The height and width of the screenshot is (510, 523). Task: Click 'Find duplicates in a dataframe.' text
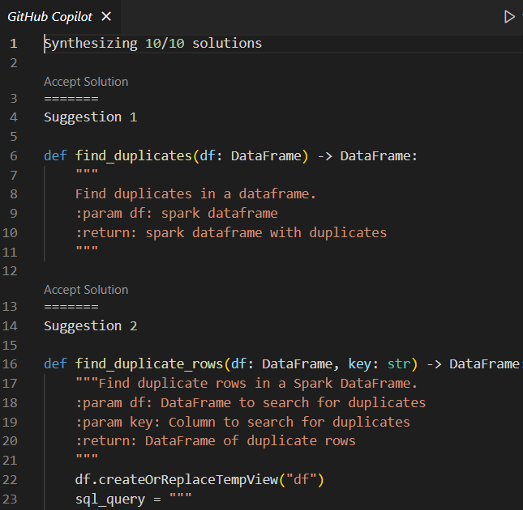(195, 193)
